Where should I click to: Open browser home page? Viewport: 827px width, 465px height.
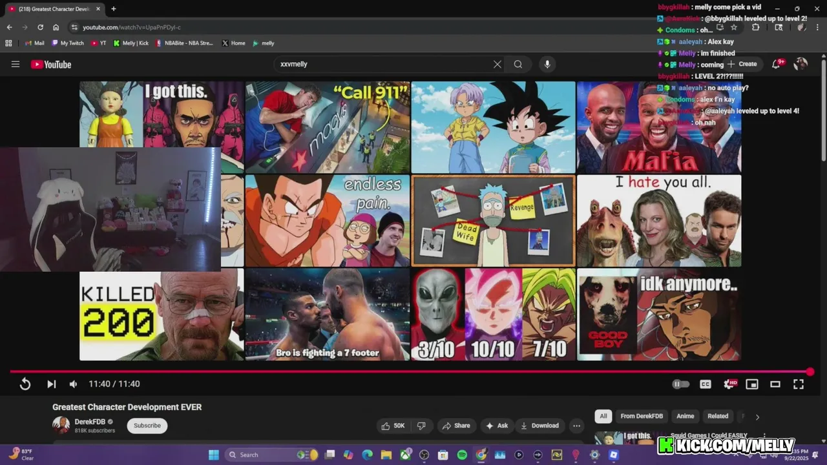(56, 27)
